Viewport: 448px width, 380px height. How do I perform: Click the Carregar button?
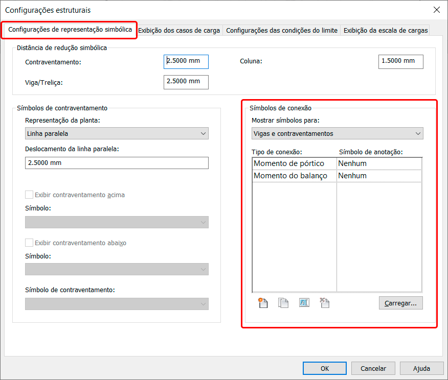pyautogui.click(x=400, y=303)
